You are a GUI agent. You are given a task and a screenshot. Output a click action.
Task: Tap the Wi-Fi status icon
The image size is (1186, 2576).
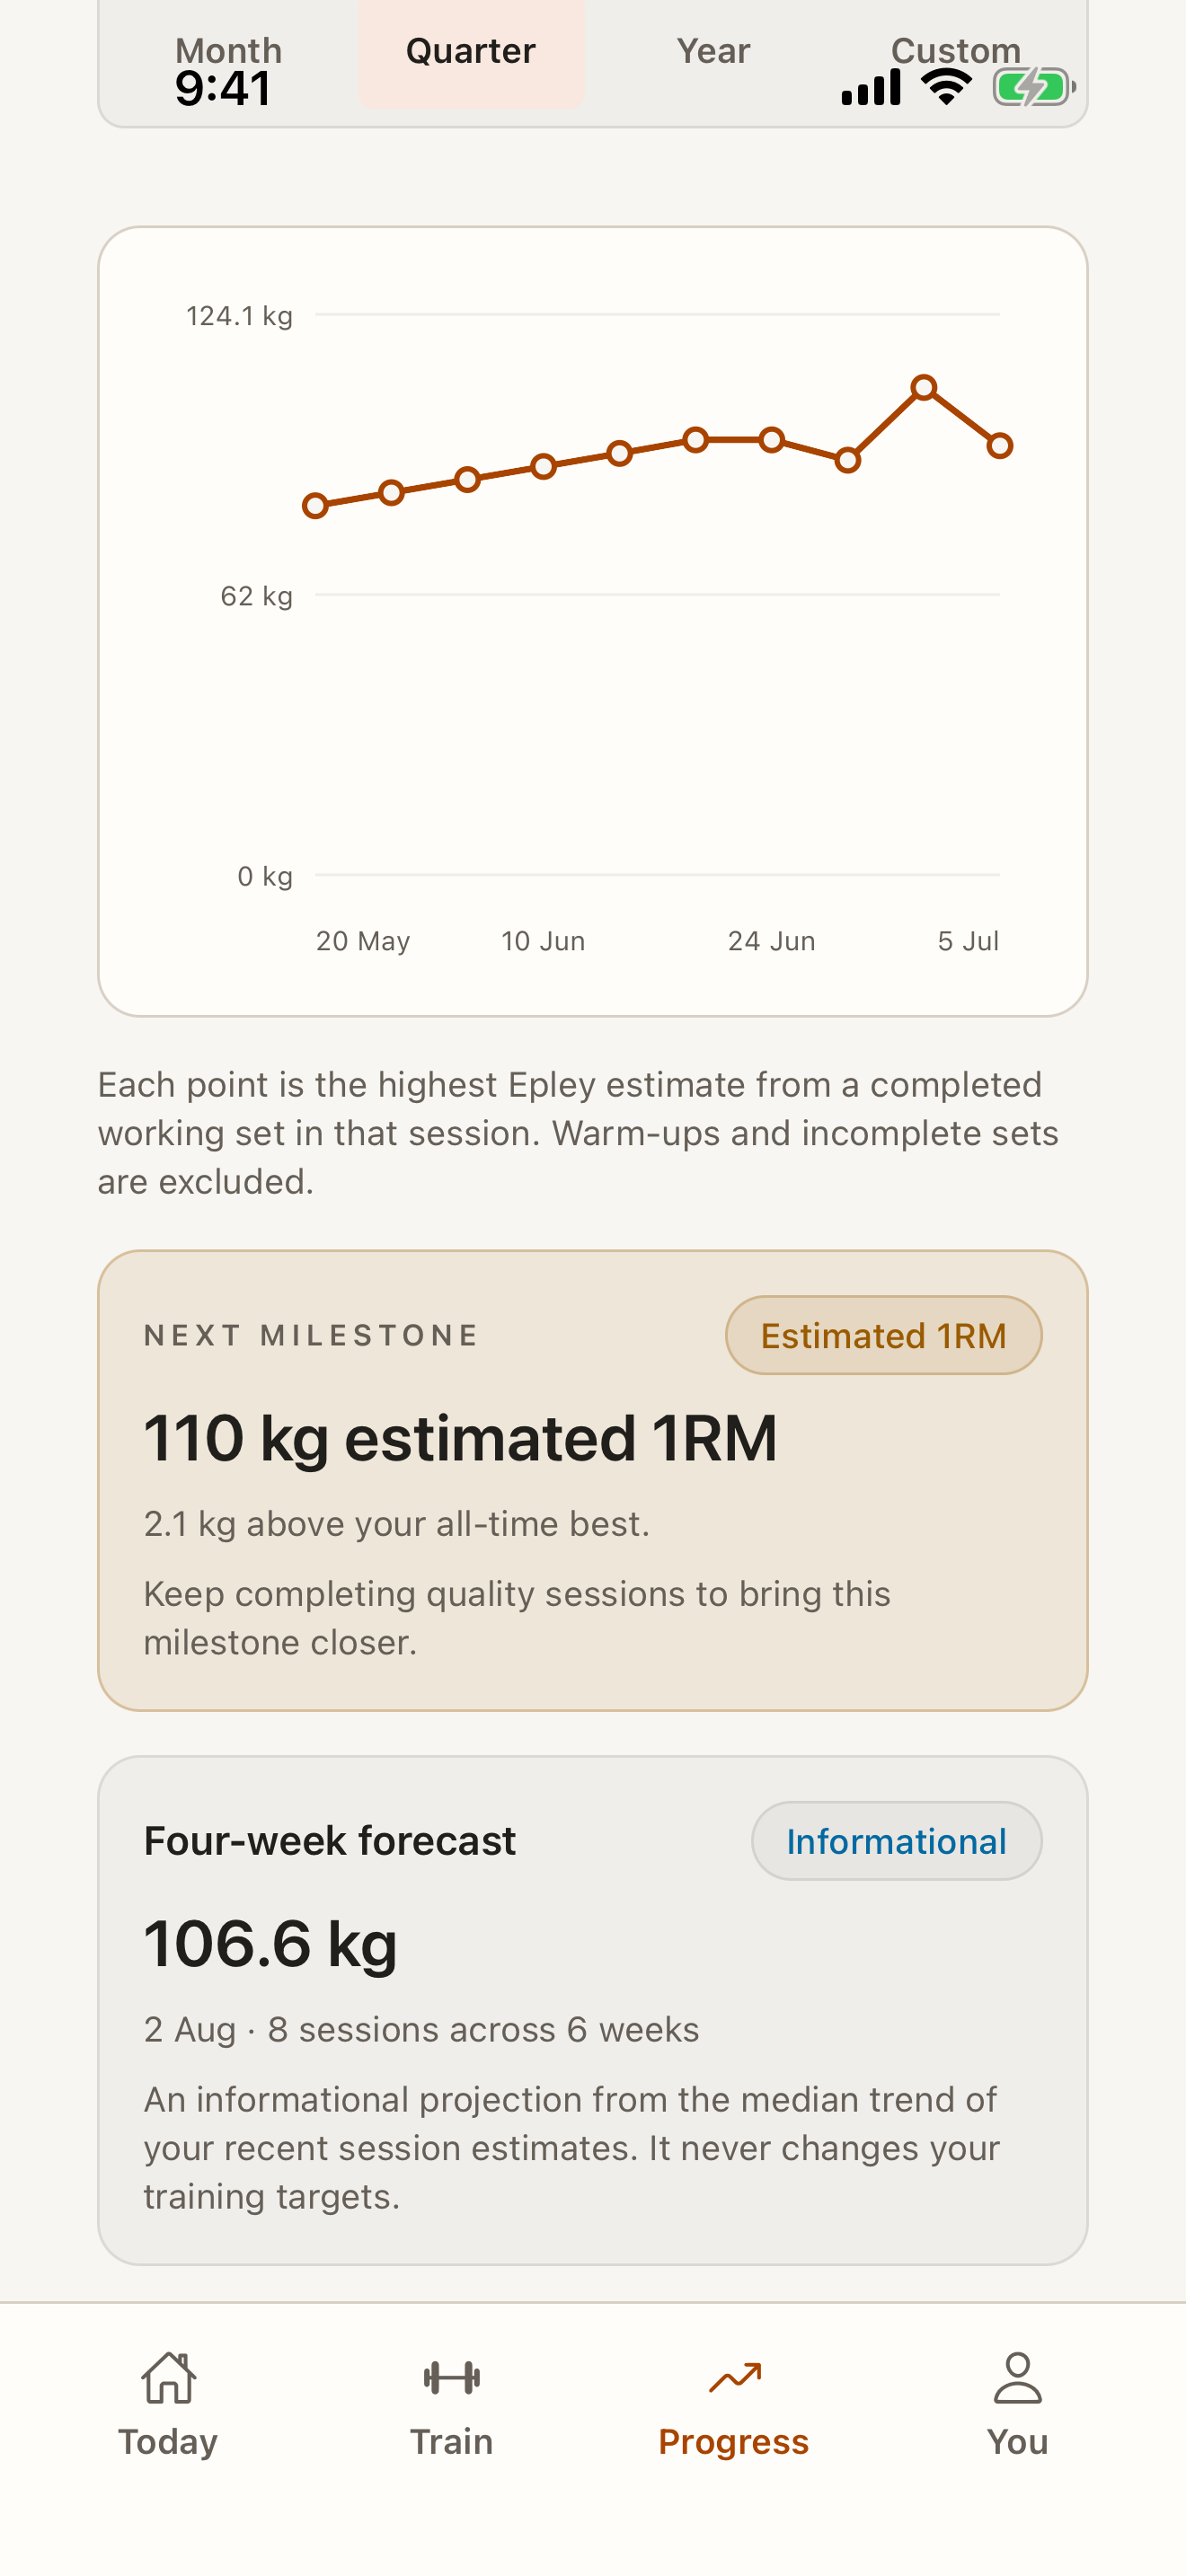pyautogui.click(x=946, y=87)
